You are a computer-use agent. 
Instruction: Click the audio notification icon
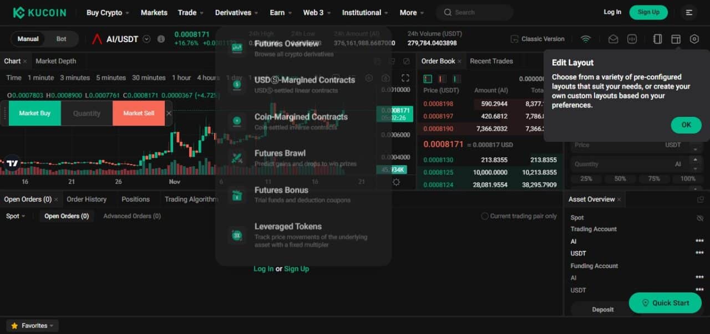pyautogui.click(x=632, y=39)
